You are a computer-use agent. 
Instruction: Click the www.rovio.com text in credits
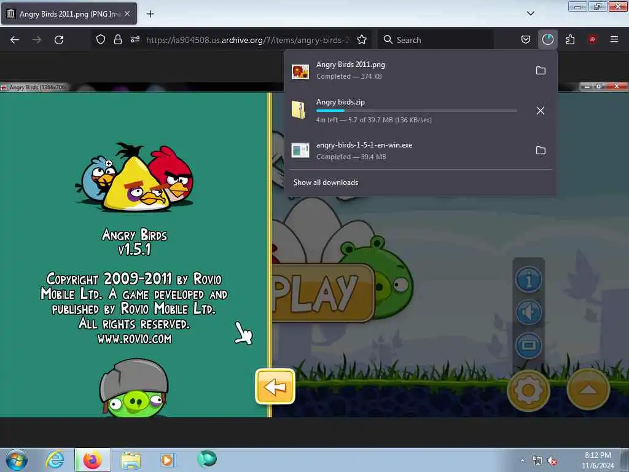point(135,339)
